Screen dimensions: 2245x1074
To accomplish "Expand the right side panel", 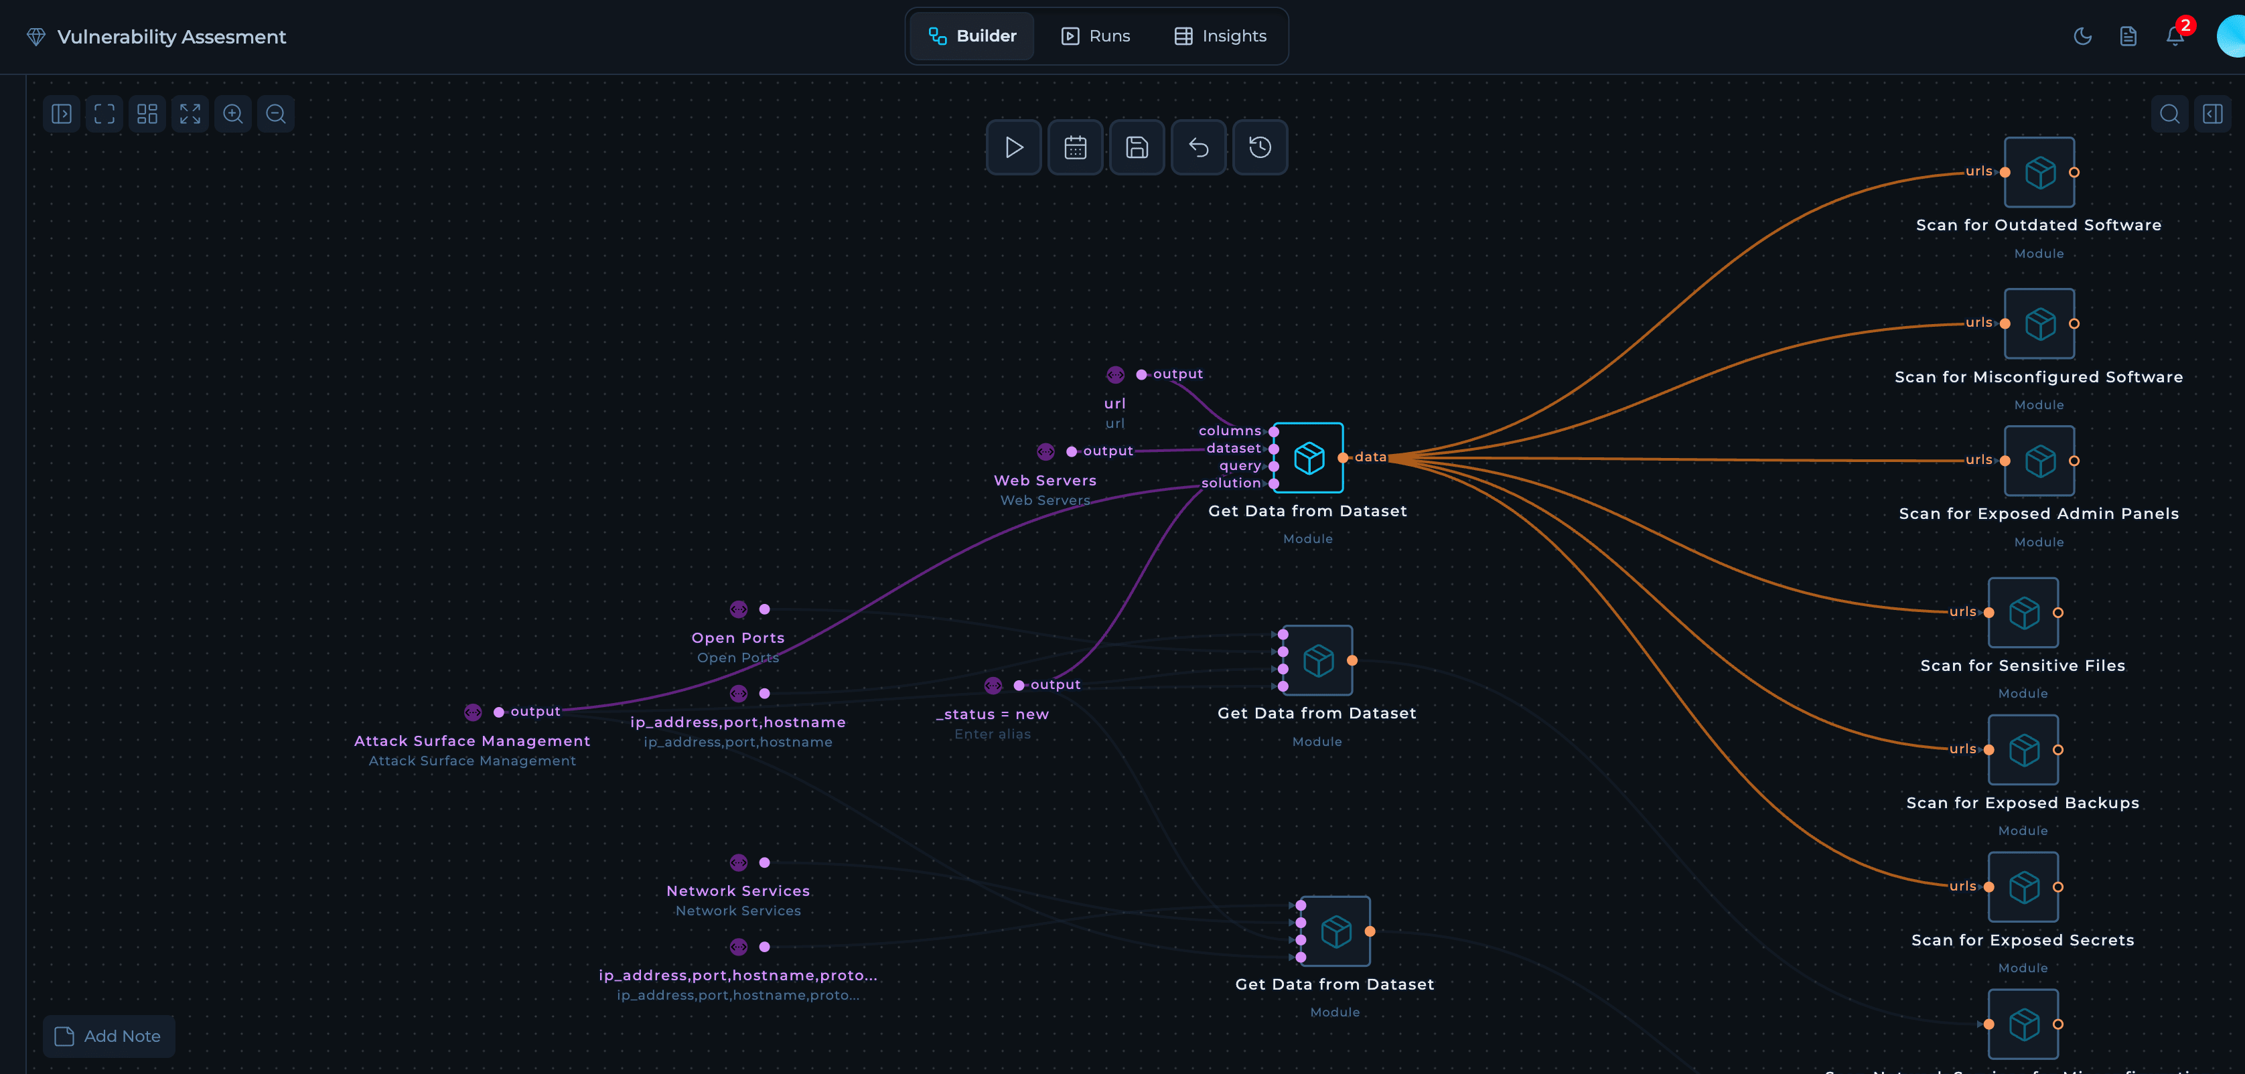I will 2212,114.
